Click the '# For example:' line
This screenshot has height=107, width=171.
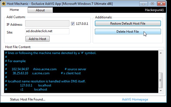click(16, 61)
